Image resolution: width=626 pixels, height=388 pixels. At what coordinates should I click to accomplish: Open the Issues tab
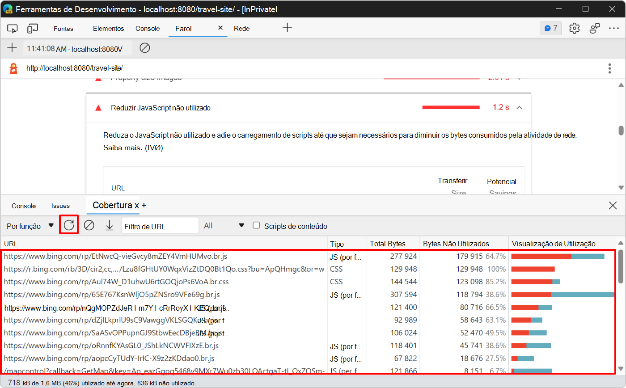pyautogui.click(x=60, y=205)
